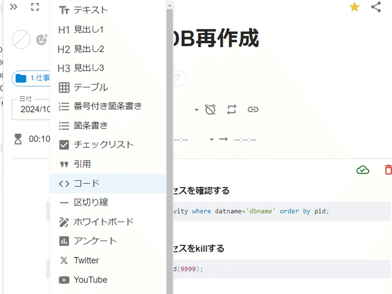The height and width of the screenshot is (294, 392).
Task: Click the link chain icon
Action: [x=253, y=109]
